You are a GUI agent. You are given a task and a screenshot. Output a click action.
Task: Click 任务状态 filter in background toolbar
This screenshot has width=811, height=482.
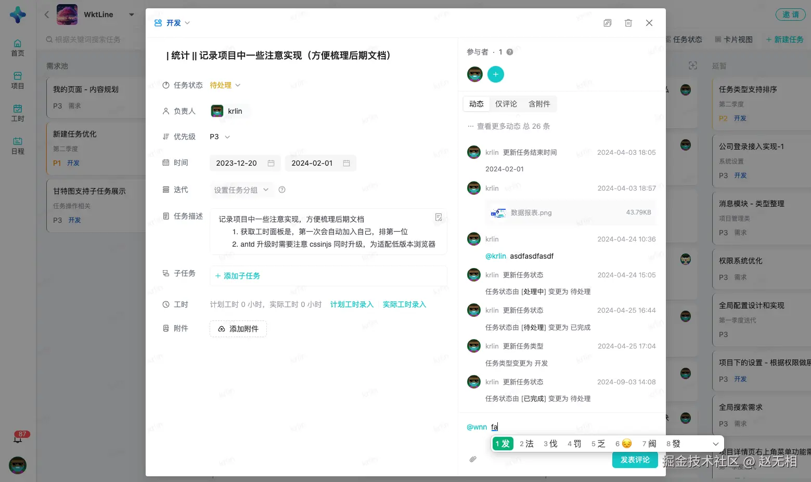coord(684,39)
